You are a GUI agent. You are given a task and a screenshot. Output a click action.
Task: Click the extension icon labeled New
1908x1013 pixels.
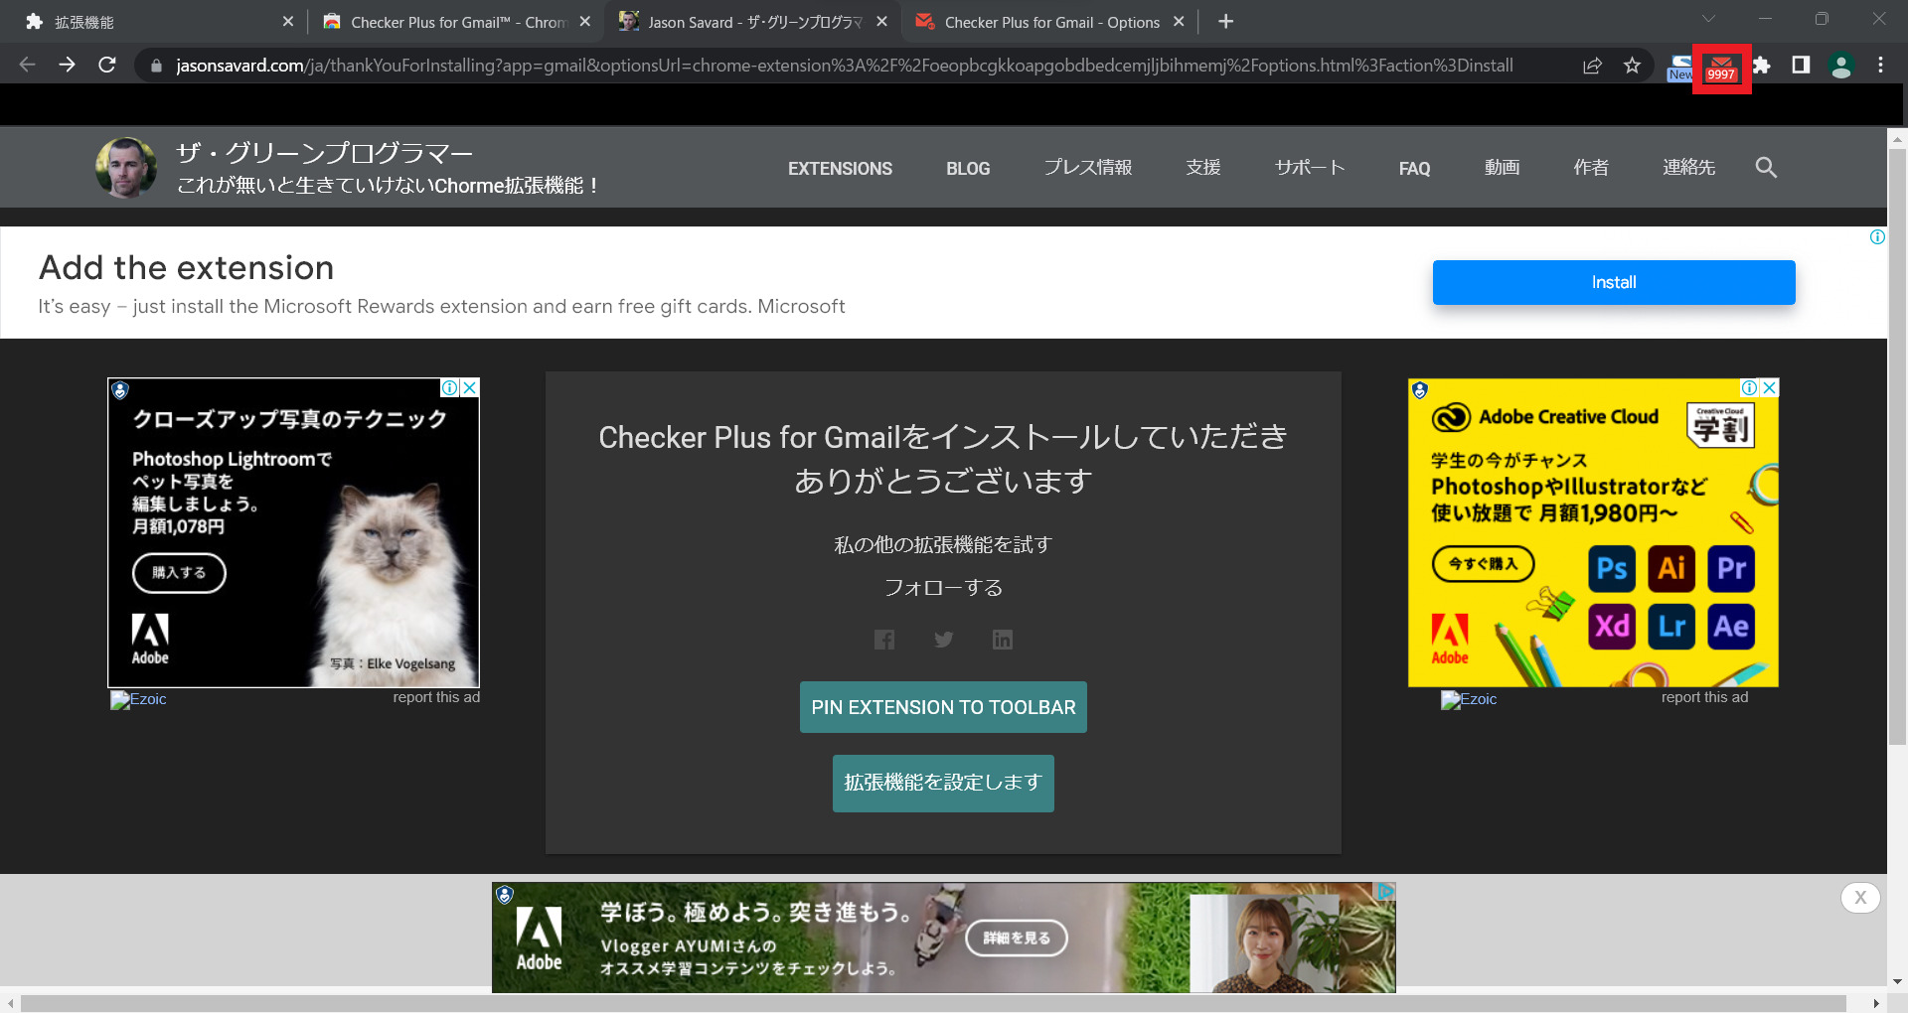click(x=1680, y=68)
